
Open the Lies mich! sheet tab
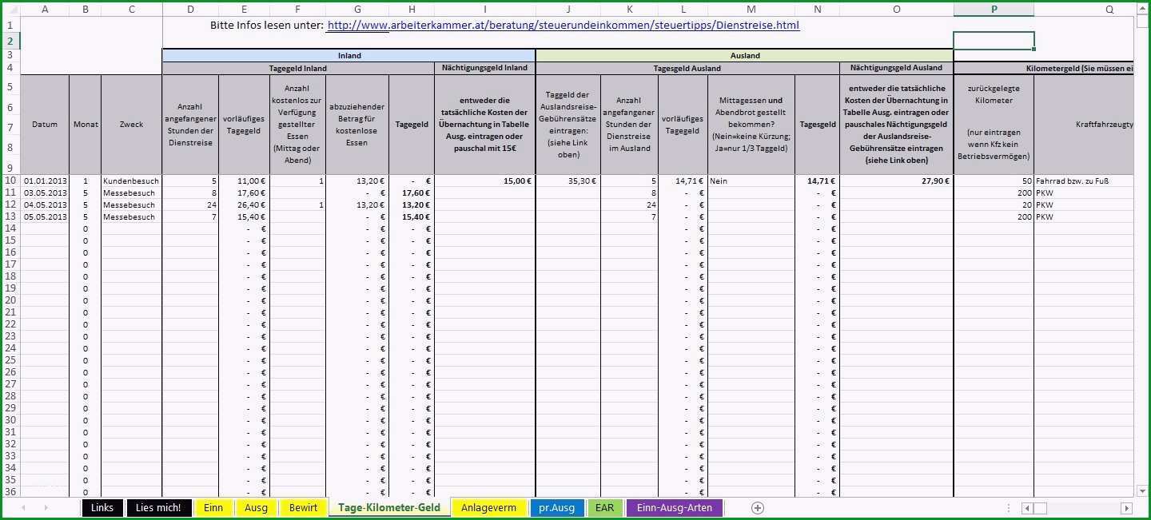pyautogui.click(x=158, y=508)
